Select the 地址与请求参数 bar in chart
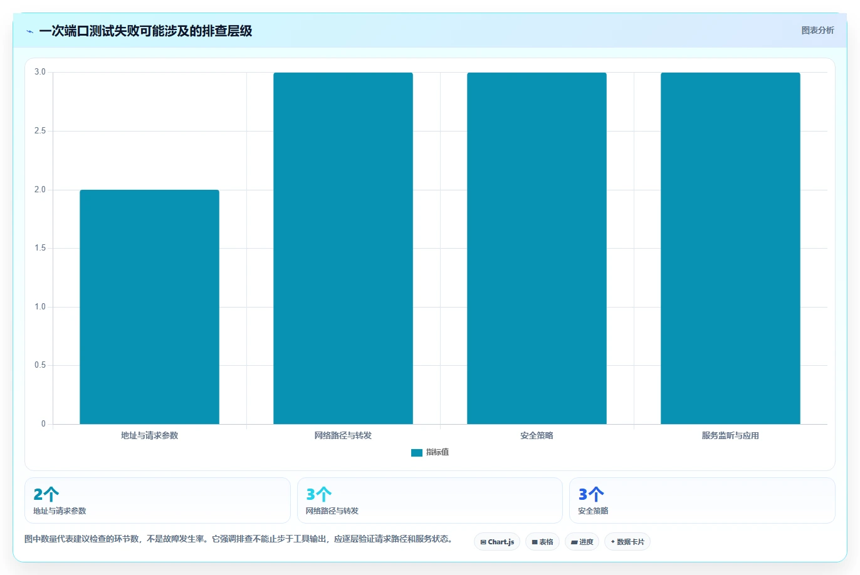 149,307
